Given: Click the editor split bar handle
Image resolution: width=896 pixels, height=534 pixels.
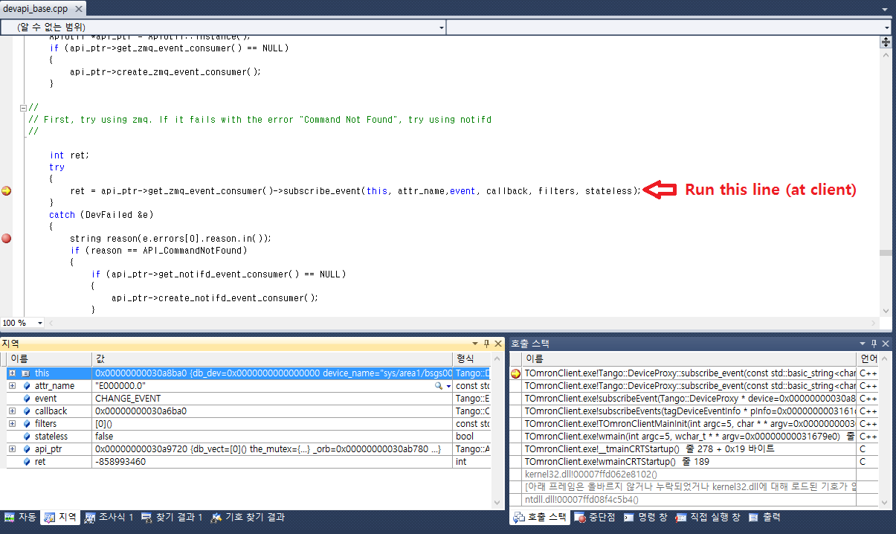Looking at the screenshot, I should pos(886,42).
